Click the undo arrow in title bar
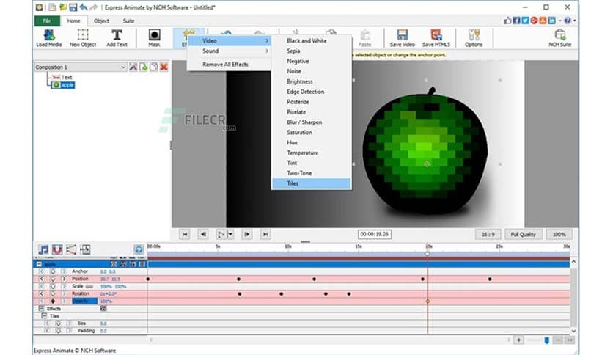 [x=84, y=7]
